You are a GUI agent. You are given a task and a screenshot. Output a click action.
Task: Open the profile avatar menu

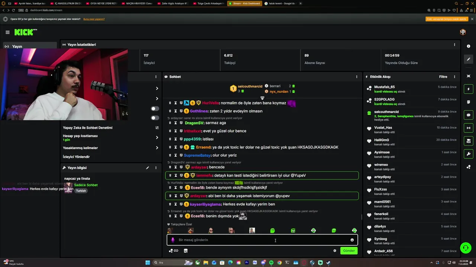point(463,32)
